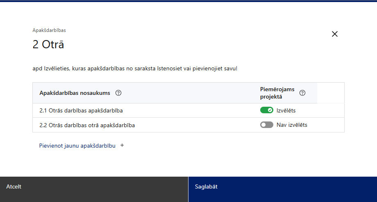Select row 2.2 Otrās darbības otrā apakšdarbība
Screen dimensions: 377x202
pyautogui.click(x=87, y=125)
